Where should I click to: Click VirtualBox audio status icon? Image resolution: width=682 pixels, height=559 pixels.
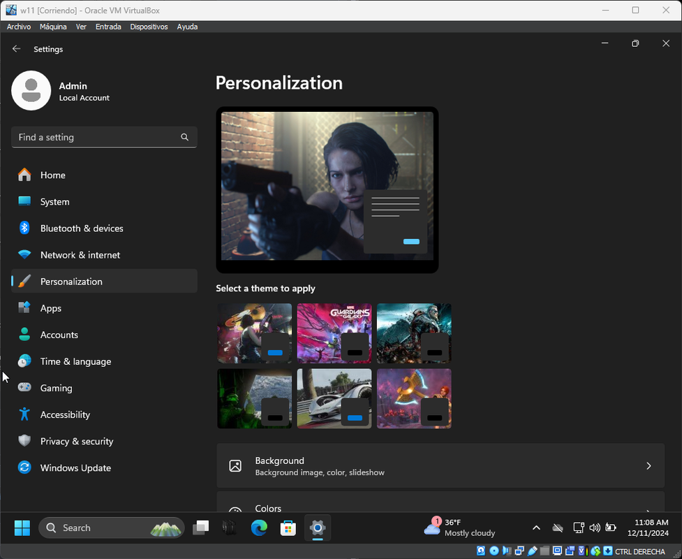point(507,551)
